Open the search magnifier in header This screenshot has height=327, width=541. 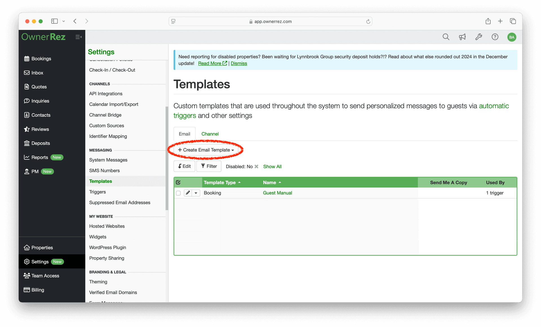[x=446, y=37]
